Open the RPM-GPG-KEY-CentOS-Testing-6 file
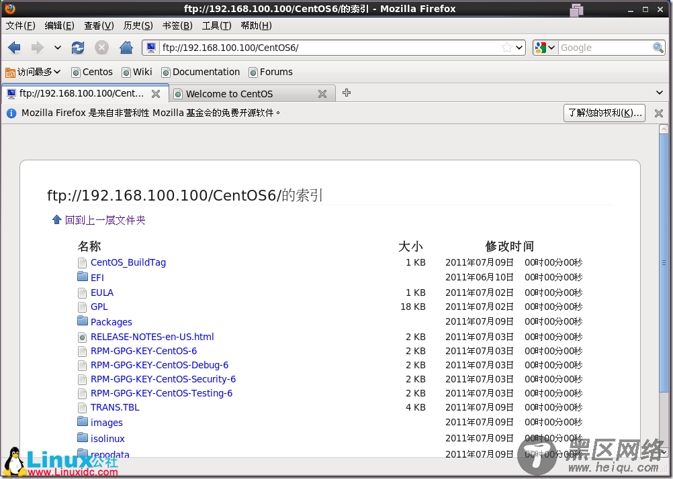The height and width of the screenshot is (479, 673). pos(161,393)
